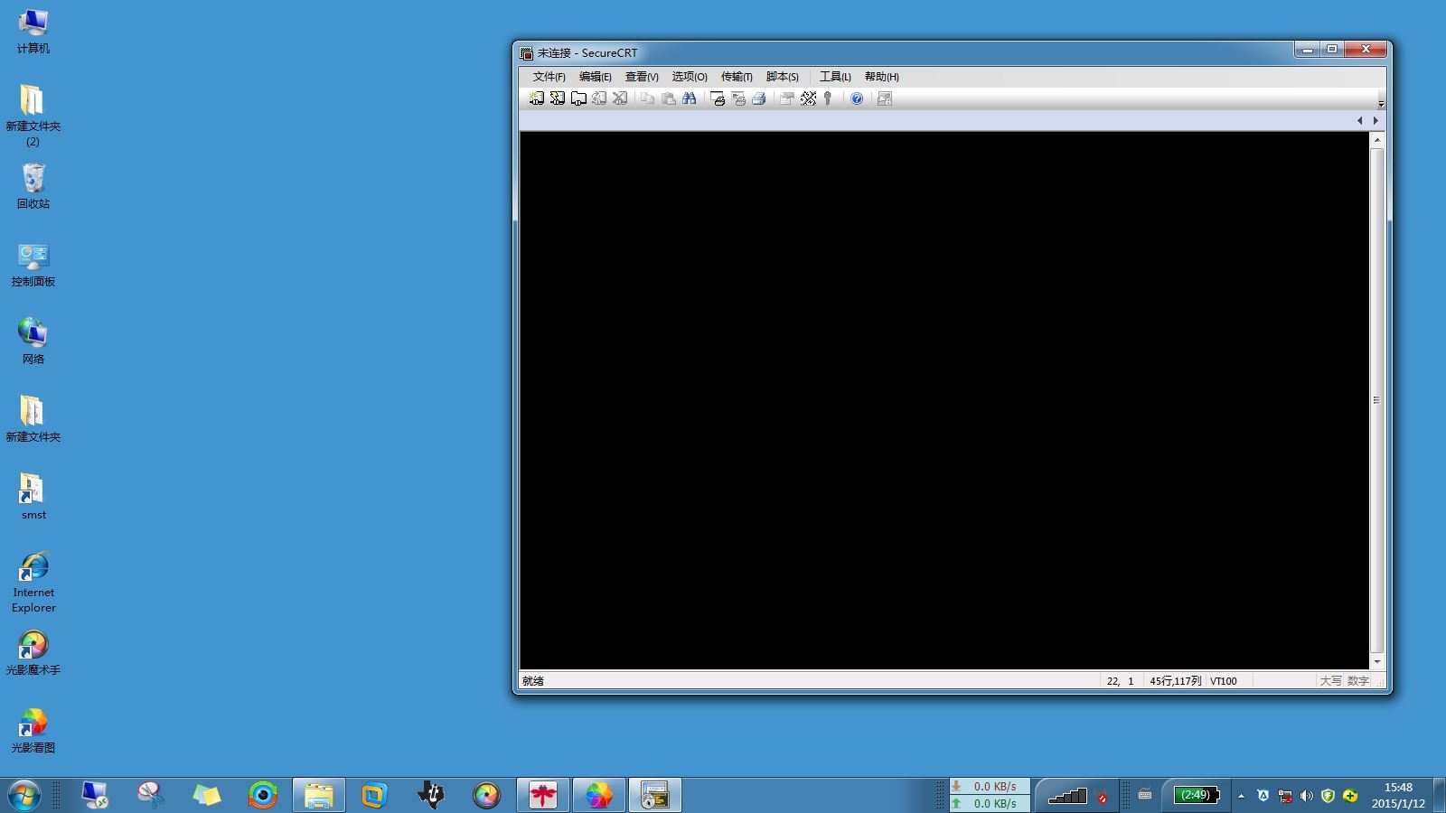Viewport: 1446px width, 813px height.
Task: Click the tab bar right scroll arrow
Action: click(x=1376, y=120)
